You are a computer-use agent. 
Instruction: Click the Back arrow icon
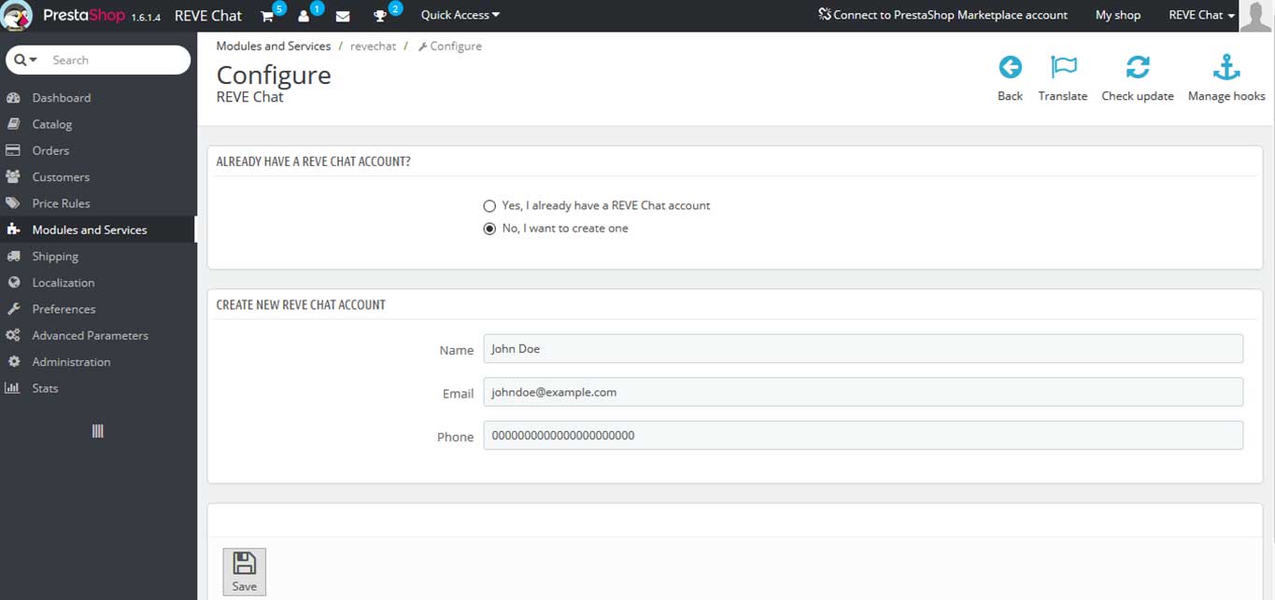tap(1010, 67)
